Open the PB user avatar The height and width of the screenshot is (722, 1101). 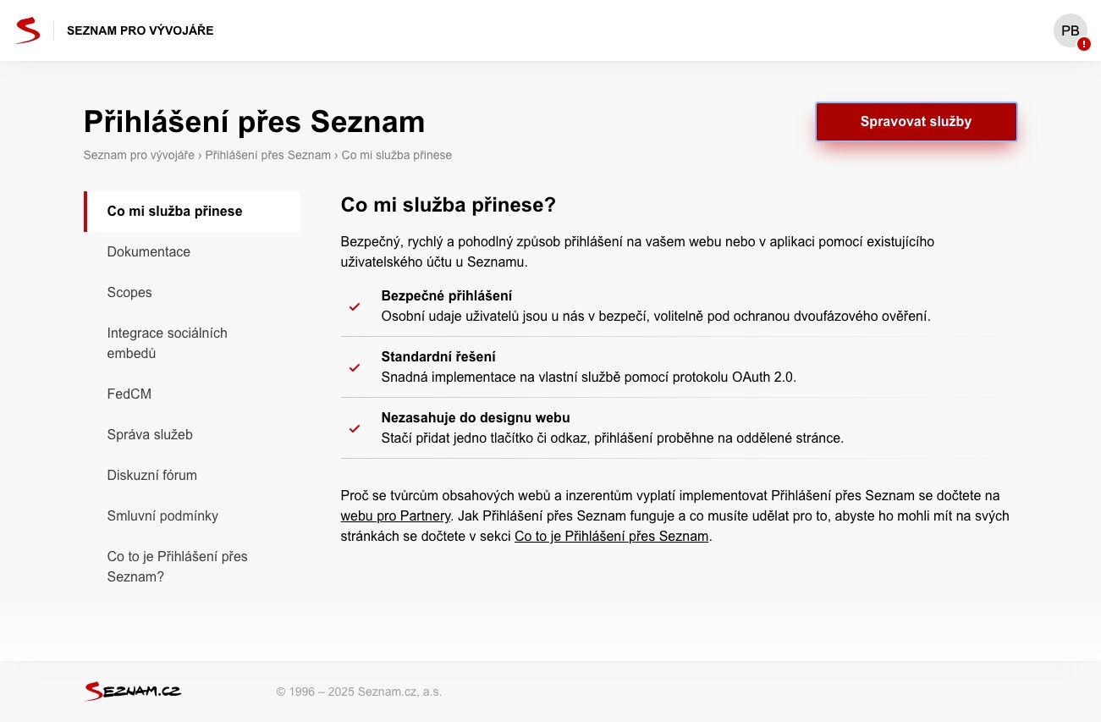[x=1070, y=30]
